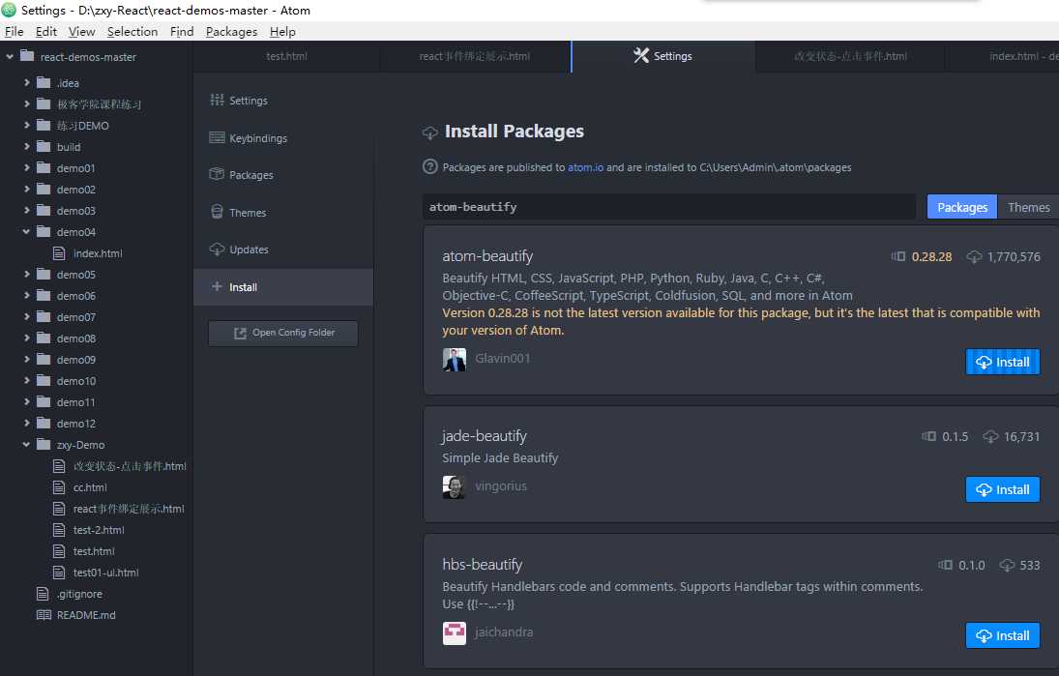Click the Keybindings keyboard icon
The width and height of the screenshot is (1059, 676).
click(217, 137)
